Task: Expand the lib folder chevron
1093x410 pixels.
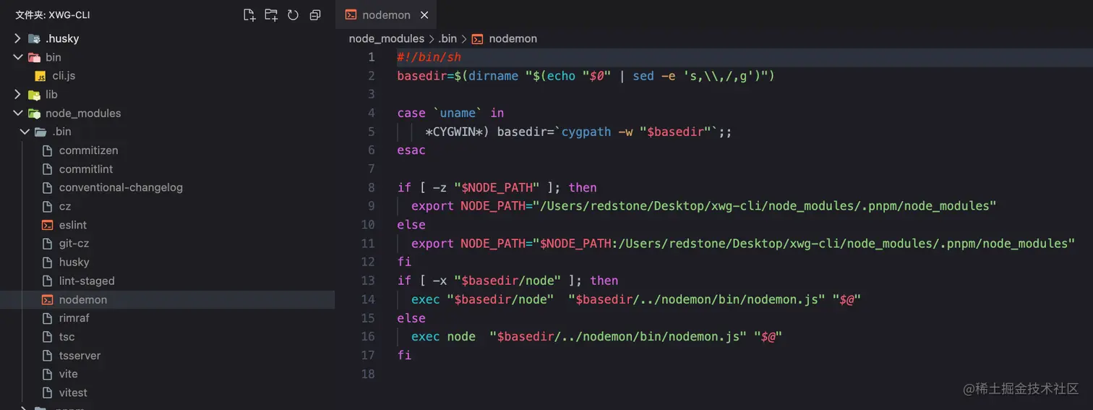Action: [17, 95]
